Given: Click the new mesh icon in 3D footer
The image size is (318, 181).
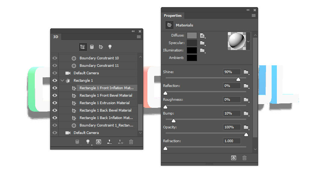Looking at the screenshot, I should click(x=77, y=142).
